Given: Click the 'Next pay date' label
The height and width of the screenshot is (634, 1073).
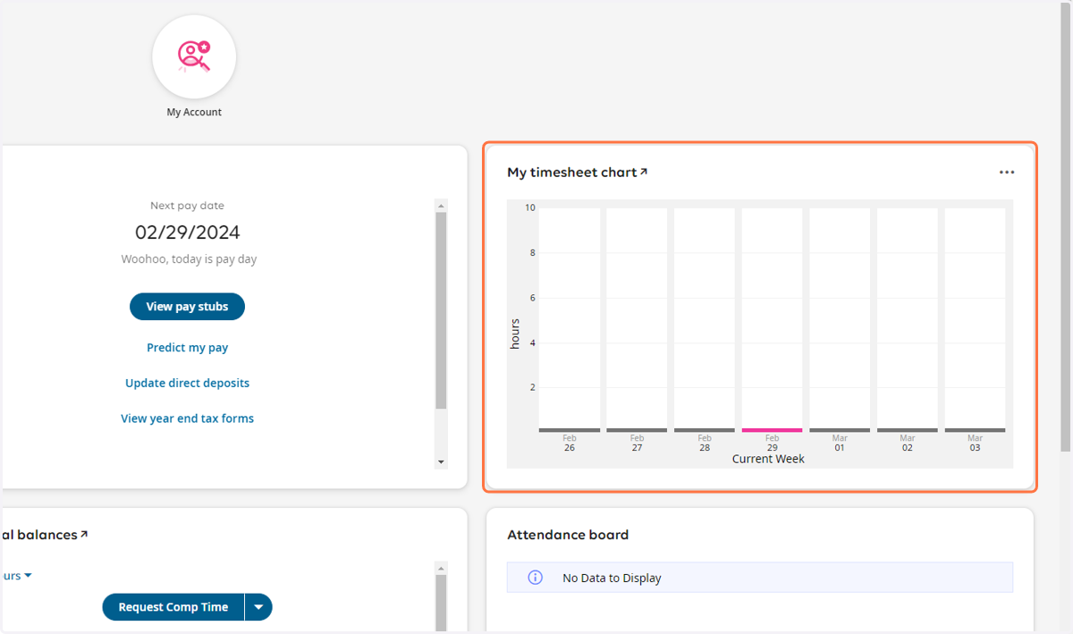Looking at the screenshot, I should click(x=187, y=206).
